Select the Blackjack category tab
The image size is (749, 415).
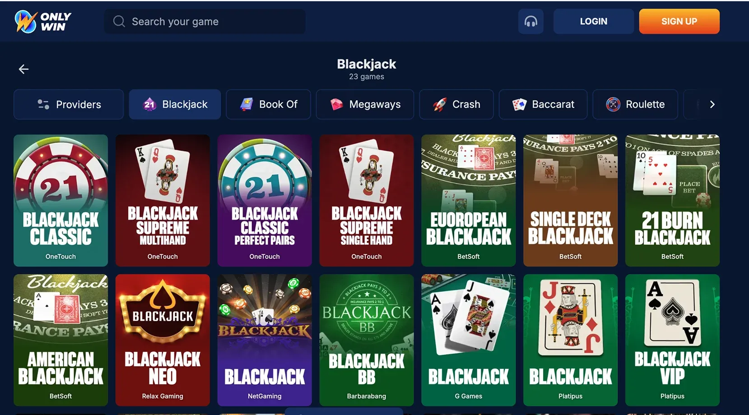175,104
